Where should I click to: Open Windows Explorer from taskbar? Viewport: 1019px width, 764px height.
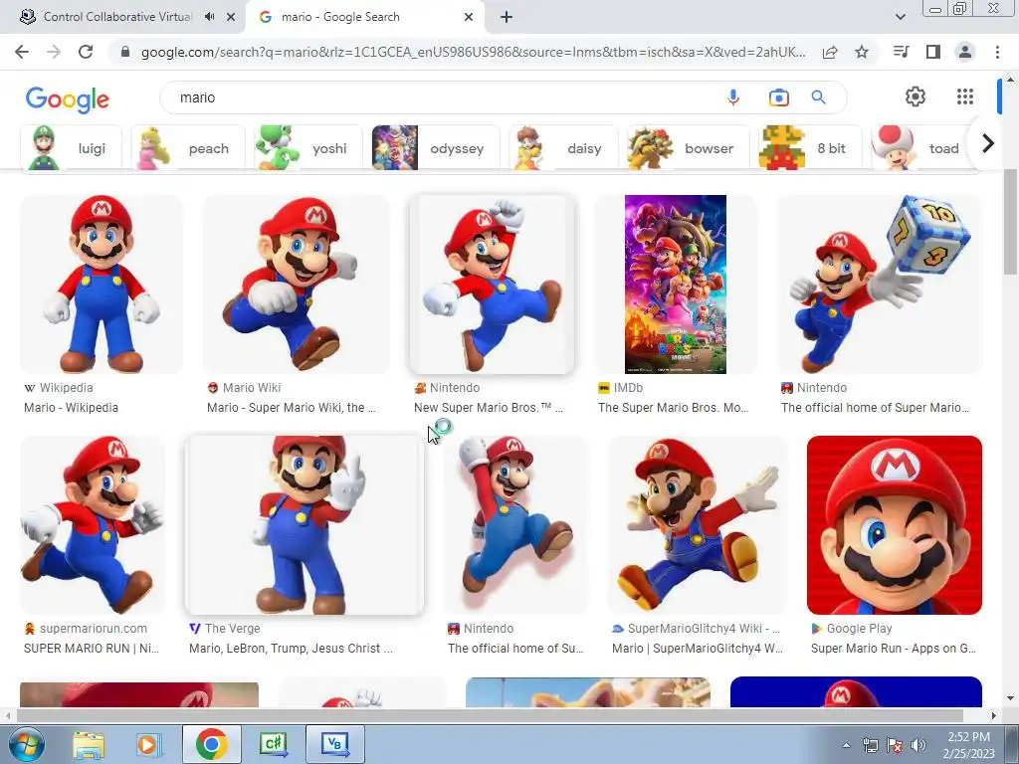[89, 744]
